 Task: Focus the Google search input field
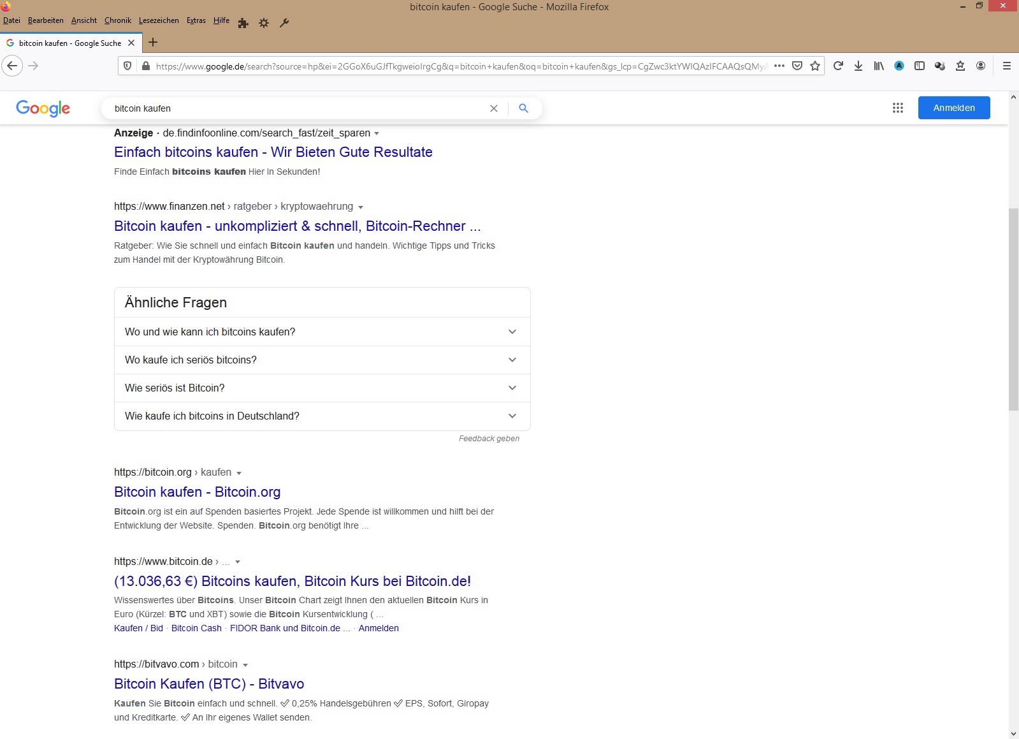(296, 108)
